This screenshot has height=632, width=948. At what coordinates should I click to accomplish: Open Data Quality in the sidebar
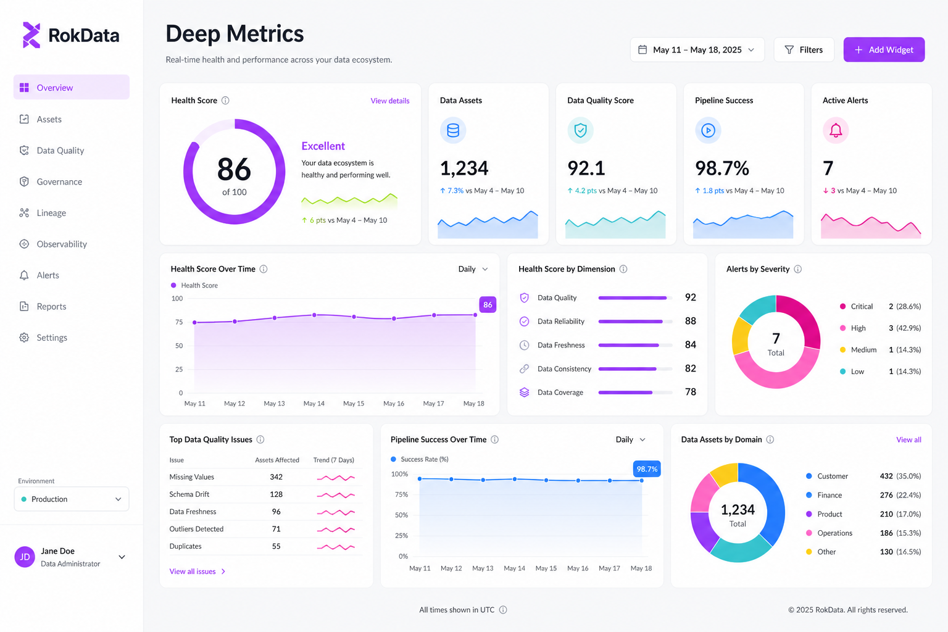[x=72, y=150]
